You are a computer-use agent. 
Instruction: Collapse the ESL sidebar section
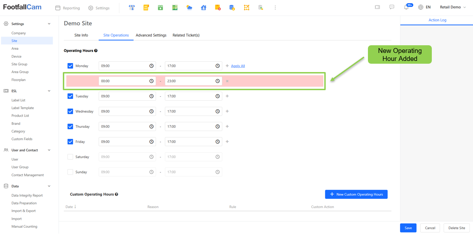coord(49,91)
